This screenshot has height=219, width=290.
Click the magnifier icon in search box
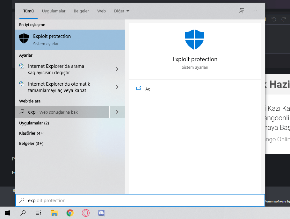22,200
